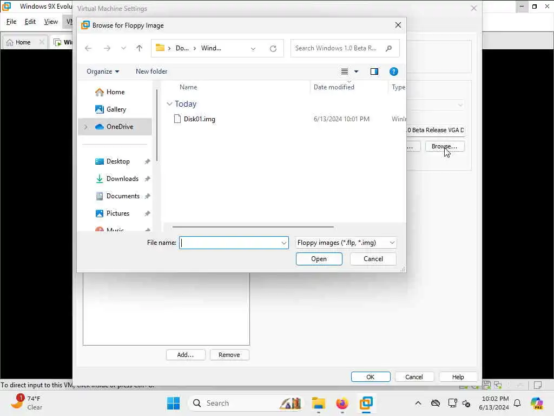Open the Edit menu in VMware
The height and width of the screenshot is (416, 554).
30,22
